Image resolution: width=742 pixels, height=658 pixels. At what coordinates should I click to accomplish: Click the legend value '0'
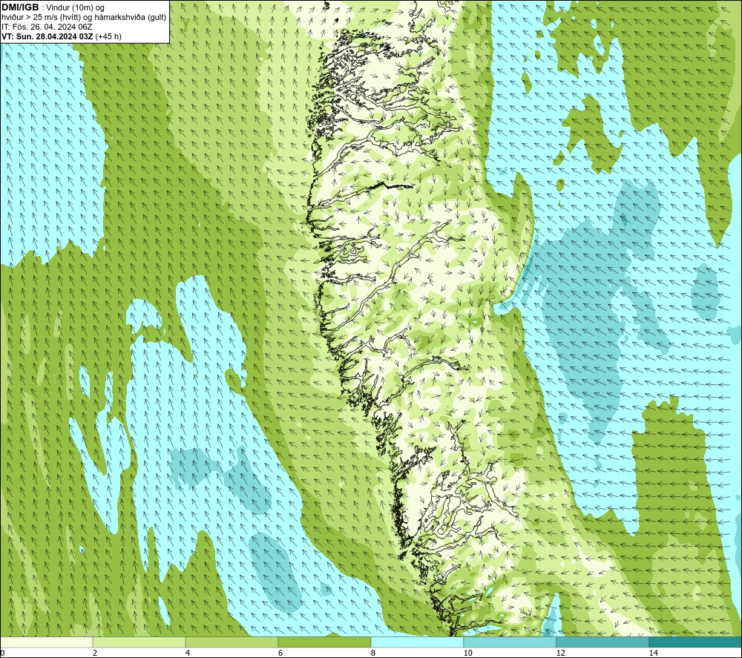tap(3, 654)
